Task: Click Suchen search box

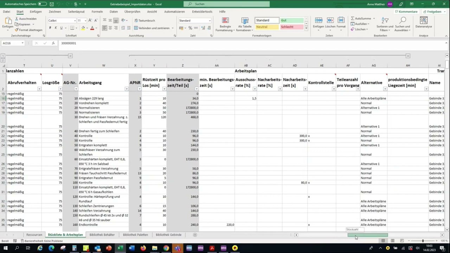Action: click(227, 4)
